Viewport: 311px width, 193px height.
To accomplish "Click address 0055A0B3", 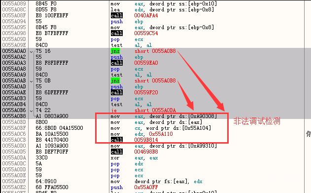I will (x=14, y=98).
